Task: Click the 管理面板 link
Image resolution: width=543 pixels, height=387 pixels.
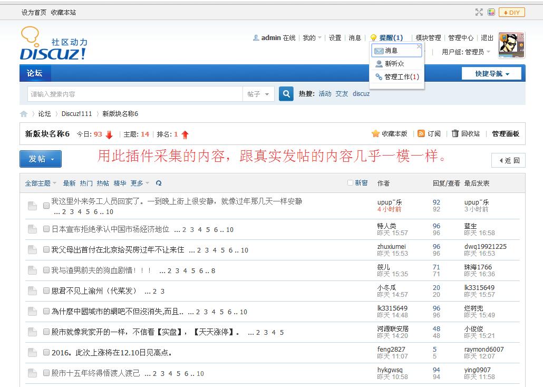Action: tap(506, 134)
